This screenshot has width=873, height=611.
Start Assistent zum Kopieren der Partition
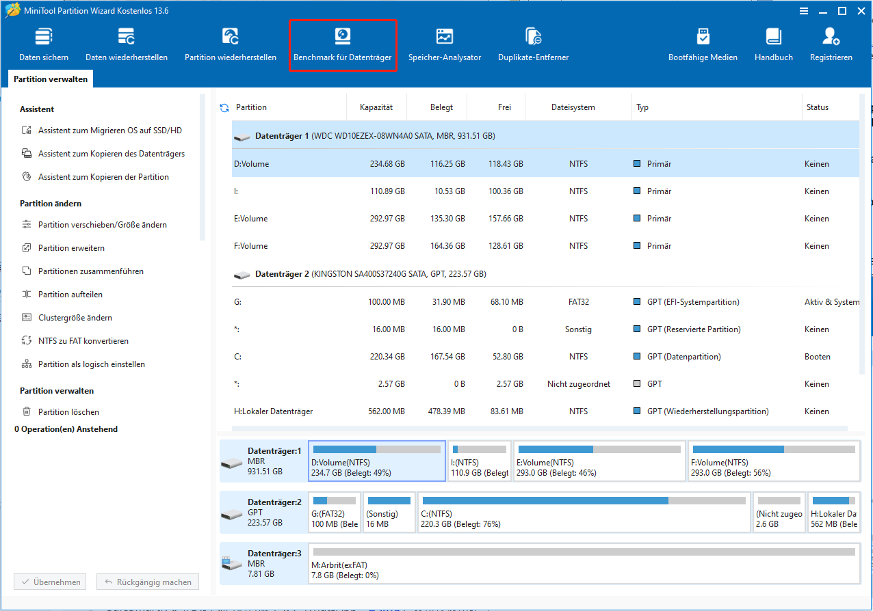(x=96, y=177)
